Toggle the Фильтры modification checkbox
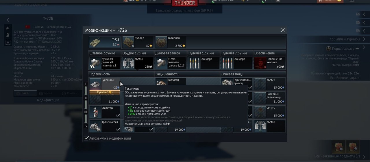Viewport: 370px width, 162px height. [118, 115]
